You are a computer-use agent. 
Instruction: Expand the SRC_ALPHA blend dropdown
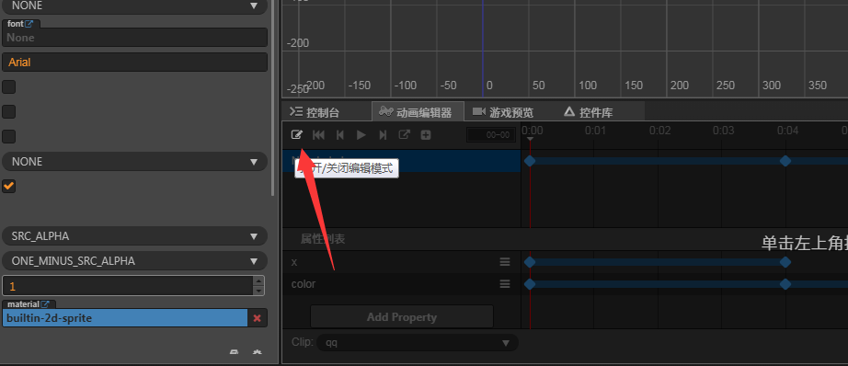(134, 236)
